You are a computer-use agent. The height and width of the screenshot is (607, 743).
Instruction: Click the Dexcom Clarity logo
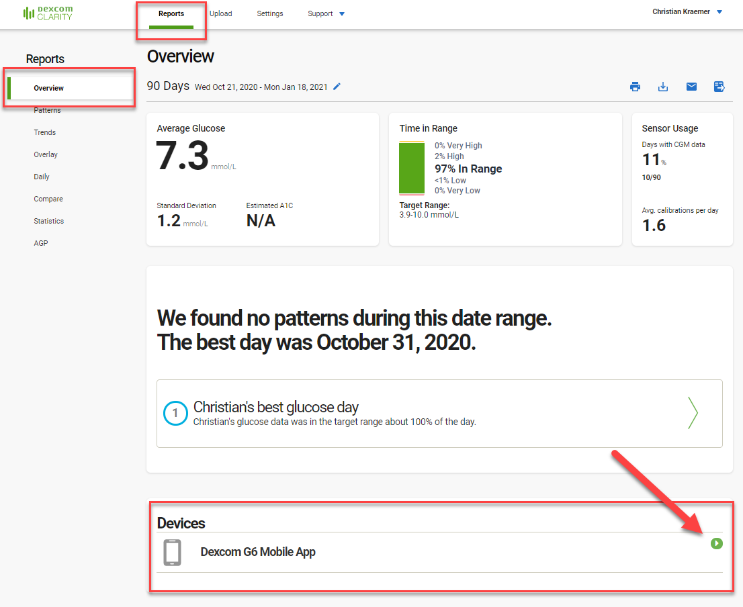point(48,13)
